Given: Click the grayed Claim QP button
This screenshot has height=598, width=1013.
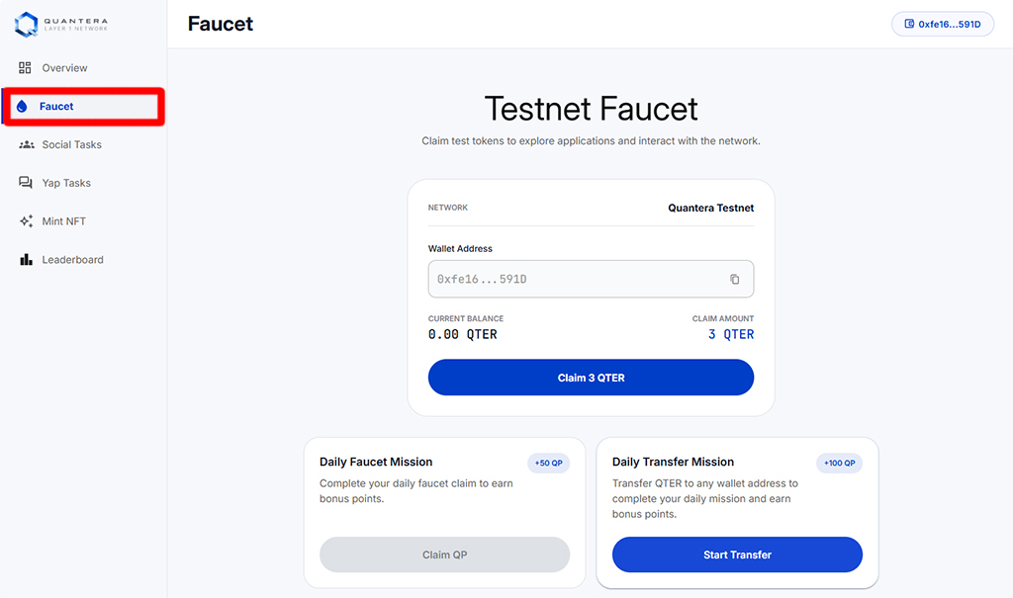Looking at the screenshot, I should click(x=444, y=555).
